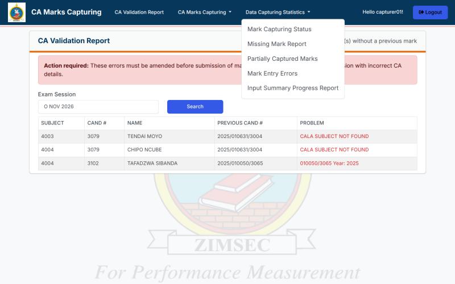Screen dimensions: 455x284
Task: Open the CA Marks Capturing brand link
Action: pyautogui.click(x=66, y=12)
